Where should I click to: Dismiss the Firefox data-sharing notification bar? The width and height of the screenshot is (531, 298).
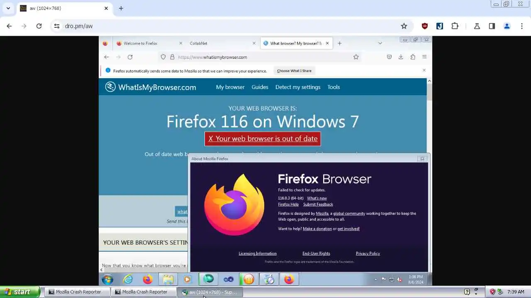(424, 70)
